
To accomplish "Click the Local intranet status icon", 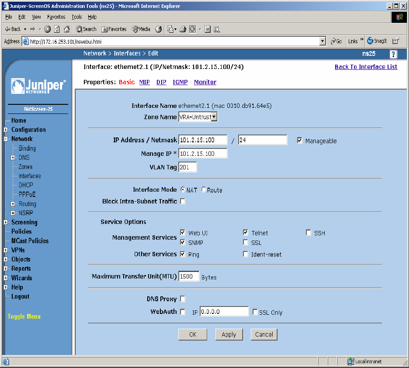I will coord(351,361).
